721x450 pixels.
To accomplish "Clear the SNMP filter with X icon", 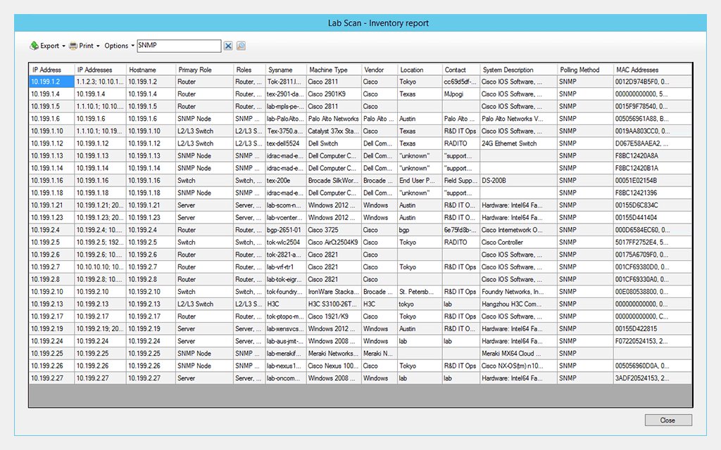I will coord(228,46).
